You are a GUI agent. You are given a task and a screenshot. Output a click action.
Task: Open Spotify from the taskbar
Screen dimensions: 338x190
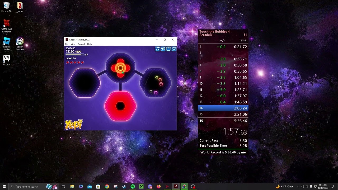[133, 187]
